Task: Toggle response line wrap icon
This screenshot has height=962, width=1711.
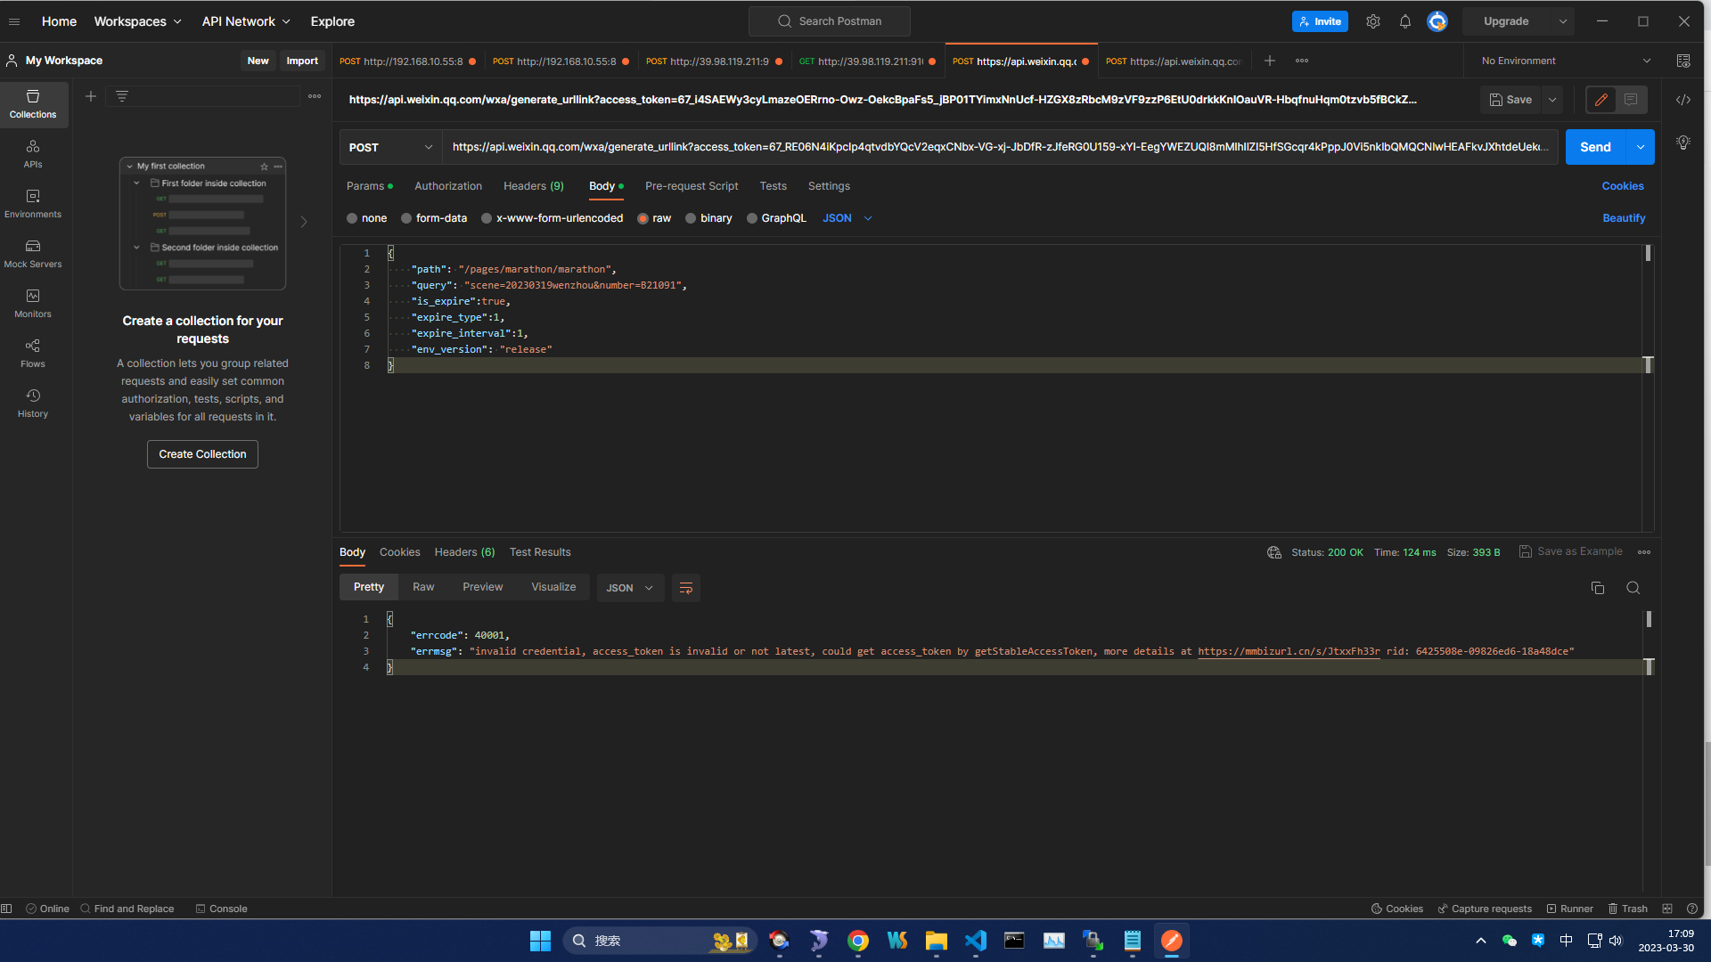Action: click(x=685, y=588)
